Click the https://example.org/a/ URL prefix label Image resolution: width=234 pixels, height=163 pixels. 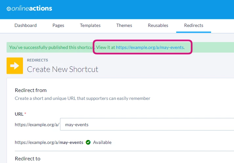[x=37, y=125]
